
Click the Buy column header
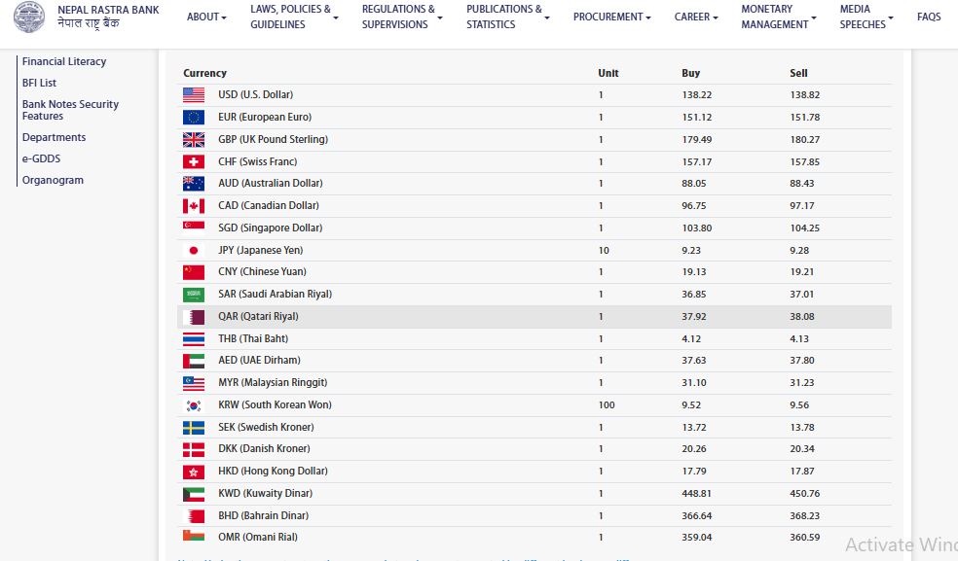[690, 73]
